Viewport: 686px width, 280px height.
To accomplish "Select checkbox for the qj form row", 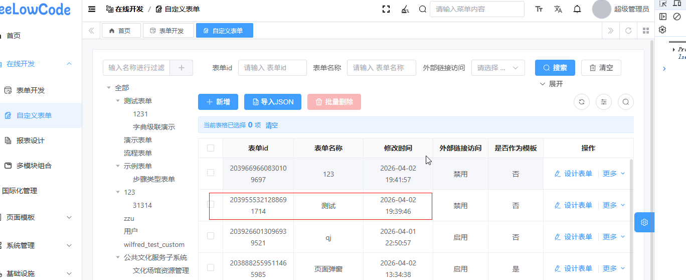I will pos(211,236).
